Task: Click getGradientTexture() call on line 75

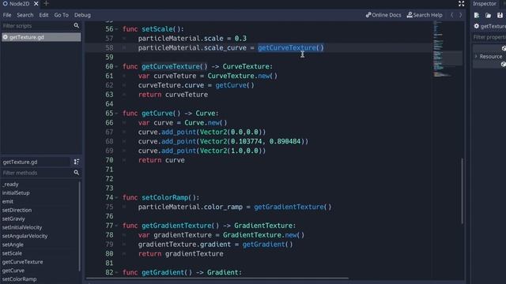Action: point(293,207)
